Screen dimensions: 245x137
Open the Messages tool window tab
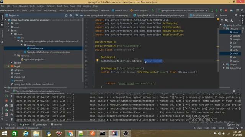point(40,124)
